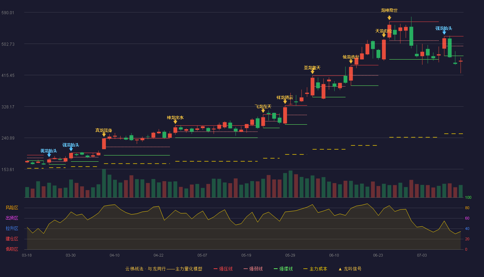The height and width of the screenshot is (277, 484).
Task: Show or hide 主力成本 in legend
Action: [315, 269]
